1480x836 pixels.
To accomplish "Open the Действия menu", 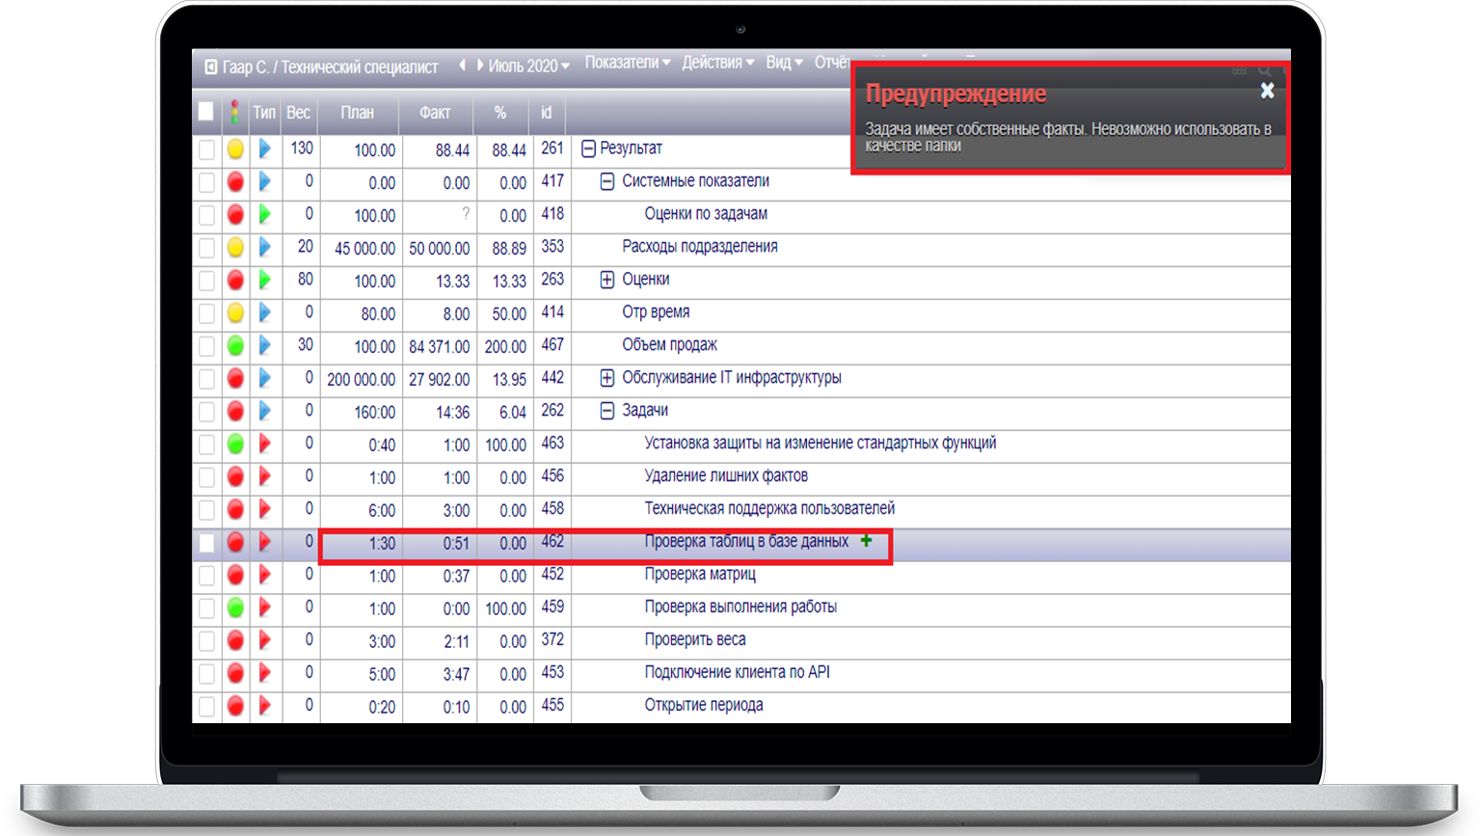I will [x=717, y=63].
